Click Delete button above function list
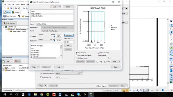The height and width of the screenshot is (97, 173). (68, 7)
